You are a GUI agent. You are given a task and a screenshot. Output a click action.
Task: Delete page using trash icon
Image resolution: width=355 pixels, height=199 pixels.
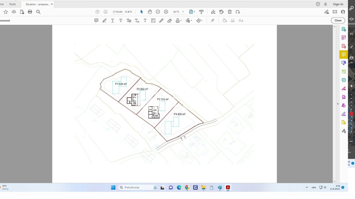point(230,12)
